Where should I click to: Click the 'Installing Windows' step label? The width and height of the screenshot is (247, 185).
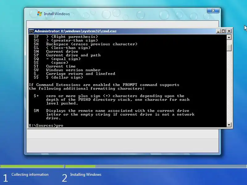[86, 175]
